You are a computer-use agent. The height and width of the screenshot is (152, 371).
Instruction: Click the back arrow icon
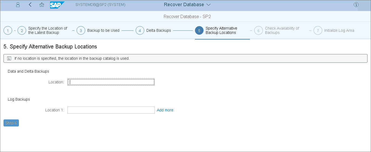tap(30, 5)
